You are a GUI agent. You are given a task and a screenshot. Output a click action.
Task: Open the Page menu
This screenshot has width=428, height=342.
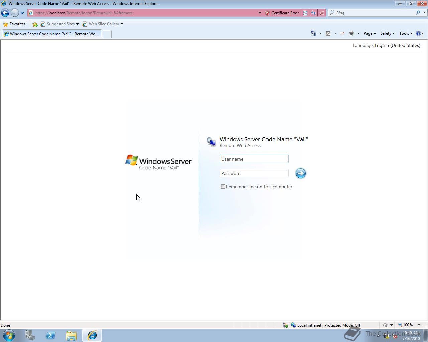[x=370, y=33]
